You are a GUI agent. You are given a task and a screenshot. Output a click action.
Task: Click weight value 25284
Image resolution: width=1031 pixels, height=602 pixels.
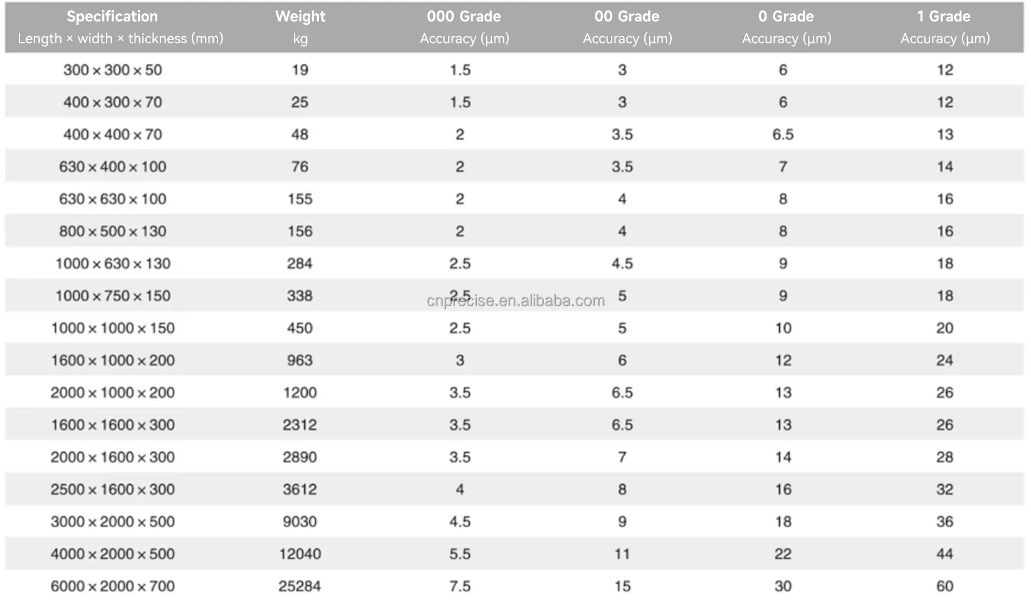pos(300,586)
